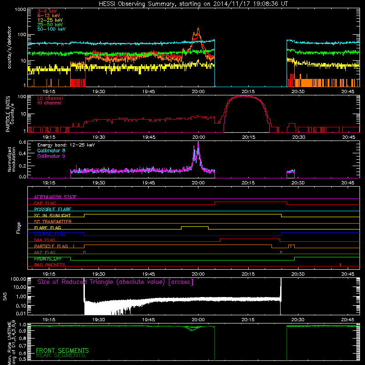Click the BAD PACKETS red tick mark
365x365 pixels.
pyautogui.click(x=340, y=265)
